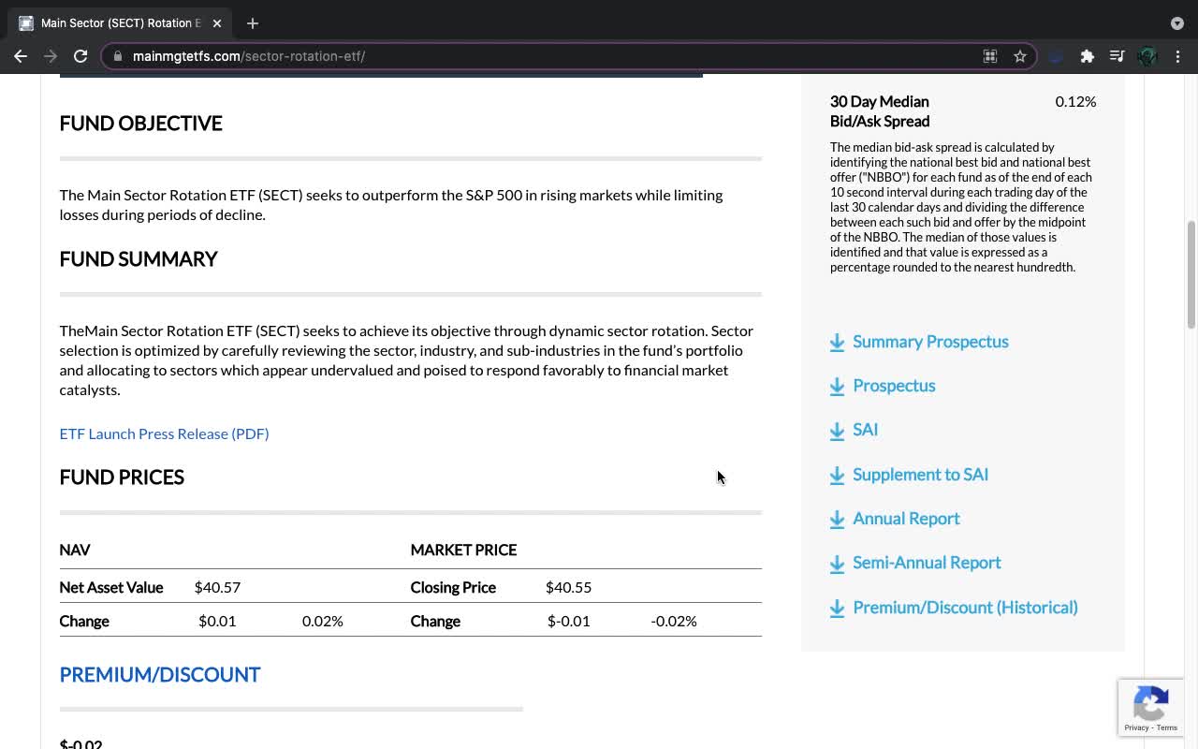
Task: Click the dark circular extension icon
Action: (x=1056, y=56)
